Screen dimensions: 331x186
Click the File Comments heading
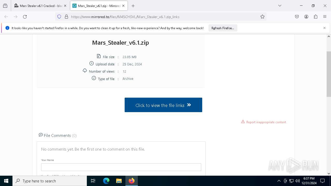(x=57, y=135)
